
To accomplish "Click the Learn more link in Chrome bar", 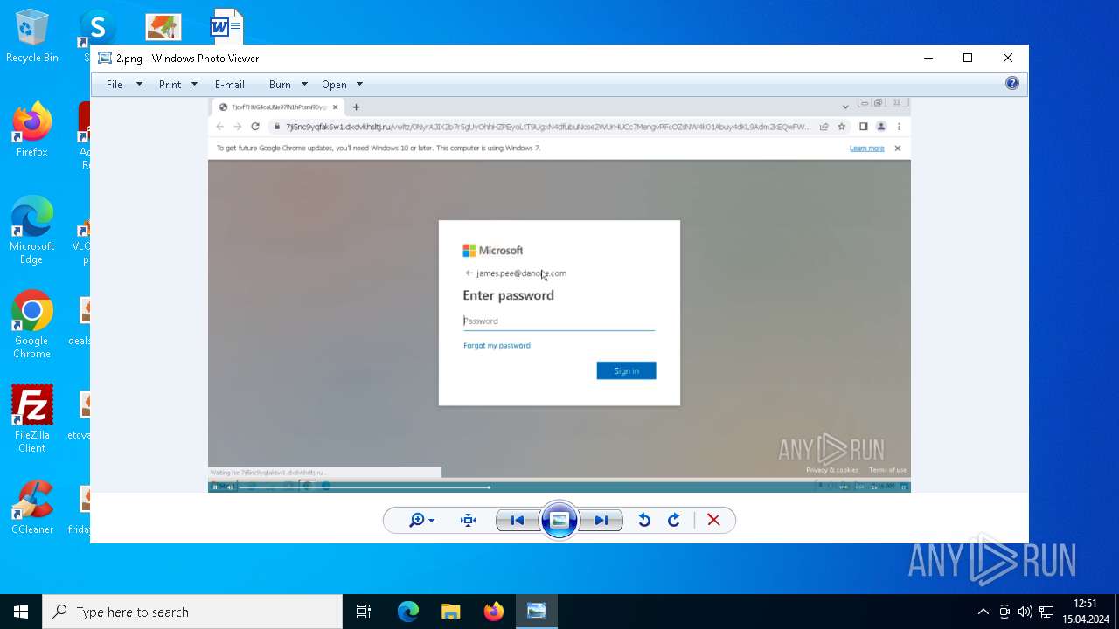I will click(x=866, y=149).
